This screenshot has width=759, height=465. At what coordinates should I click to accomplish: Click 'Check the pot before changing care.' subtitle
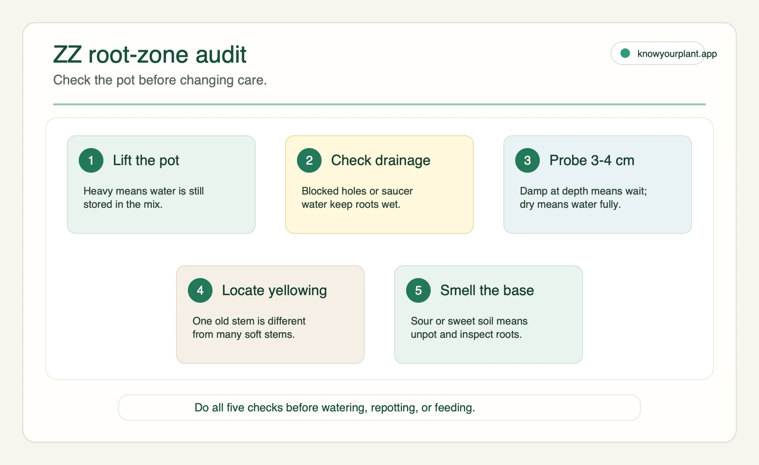click(160, 80)
